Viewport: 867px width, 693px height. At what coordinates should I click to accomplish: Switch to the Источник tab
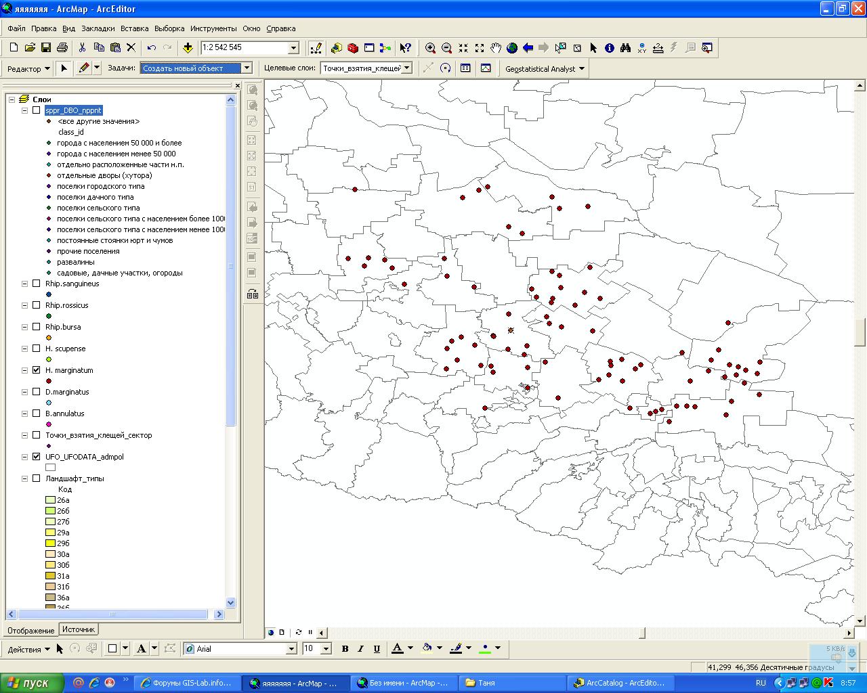tap(79, 629)
